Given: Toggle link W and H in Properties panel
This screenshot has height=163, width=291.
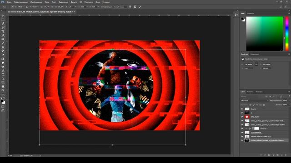Looking at the screenshot, I should click(x=256, y=64).
